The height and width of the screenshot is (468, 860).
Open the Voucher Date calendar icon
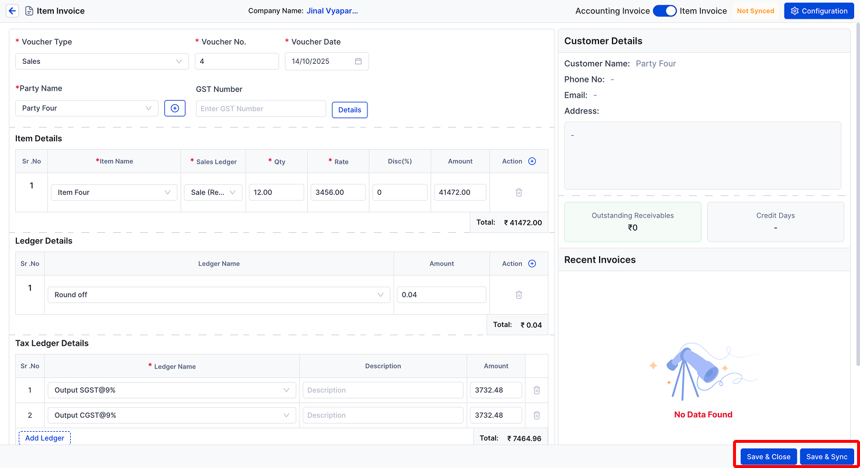358,61
